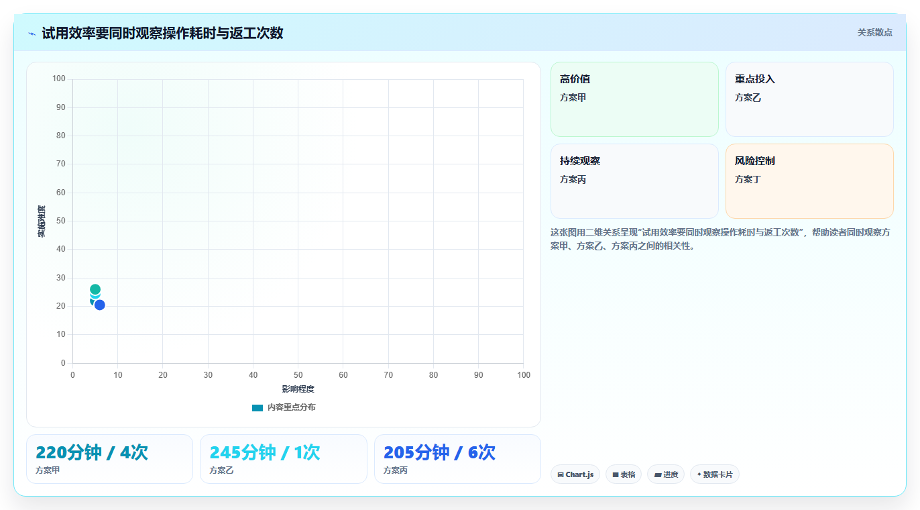Click 方案甲 label under 220分钟 card
Screen dimensions: 920x510
[x=48, y=470]
